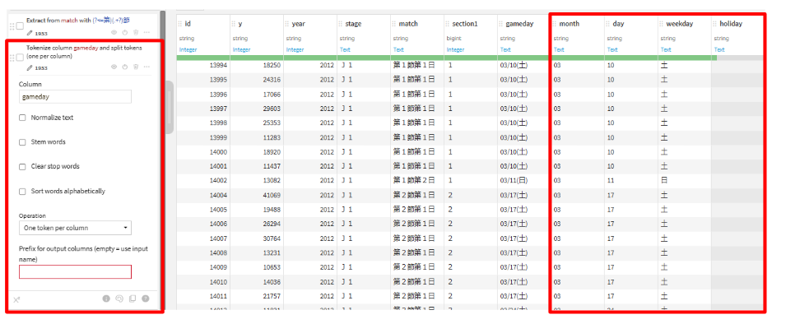Enable the Stem words checkbox

click(x=22, y=142)
